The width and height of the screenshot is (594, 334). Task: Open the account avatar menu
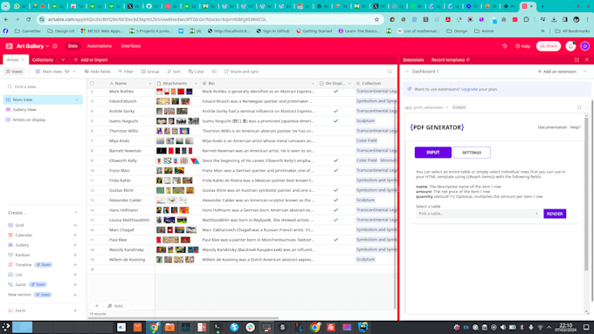pyautogui.click(x=585, y=46)
